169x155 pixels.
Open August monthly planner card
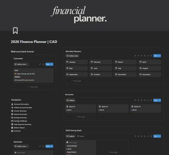tap(149, 68)
